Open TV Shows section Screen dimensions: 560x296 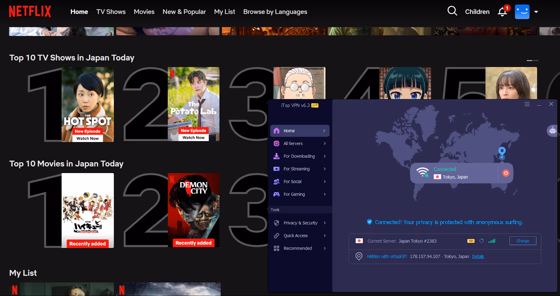(x=111, y=12)
